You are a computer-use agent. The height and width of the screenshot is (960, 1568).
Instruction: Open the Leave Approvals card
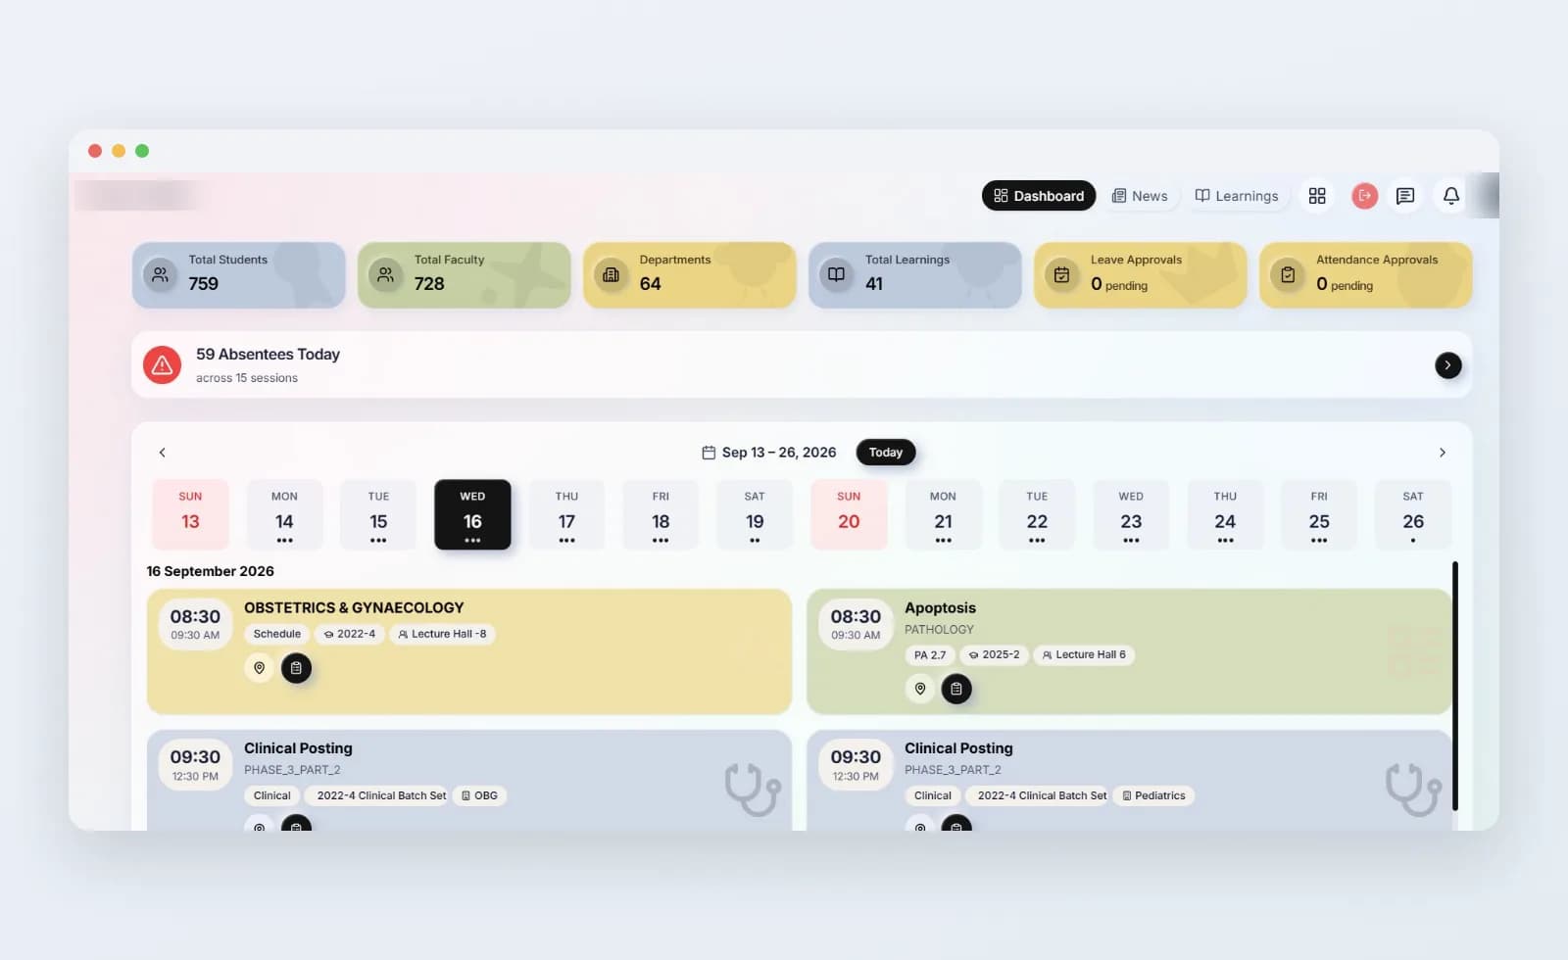click(1140, 275)
